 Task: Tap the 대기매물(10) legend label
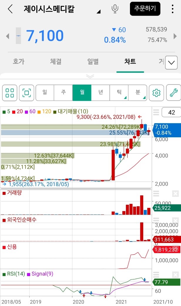(71, 111)
